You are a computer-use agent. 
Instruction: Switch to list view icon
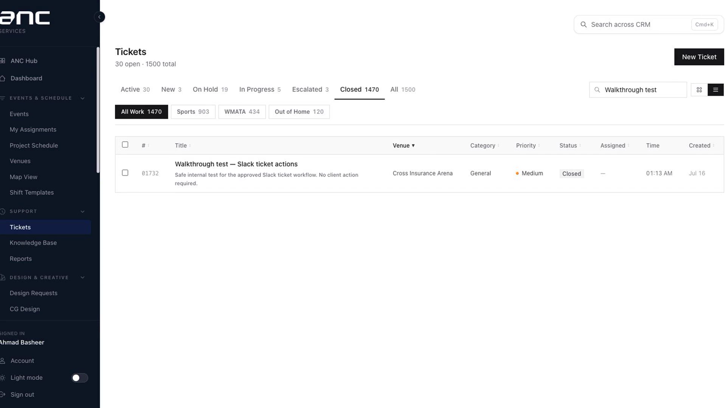(x=715, y=90)
